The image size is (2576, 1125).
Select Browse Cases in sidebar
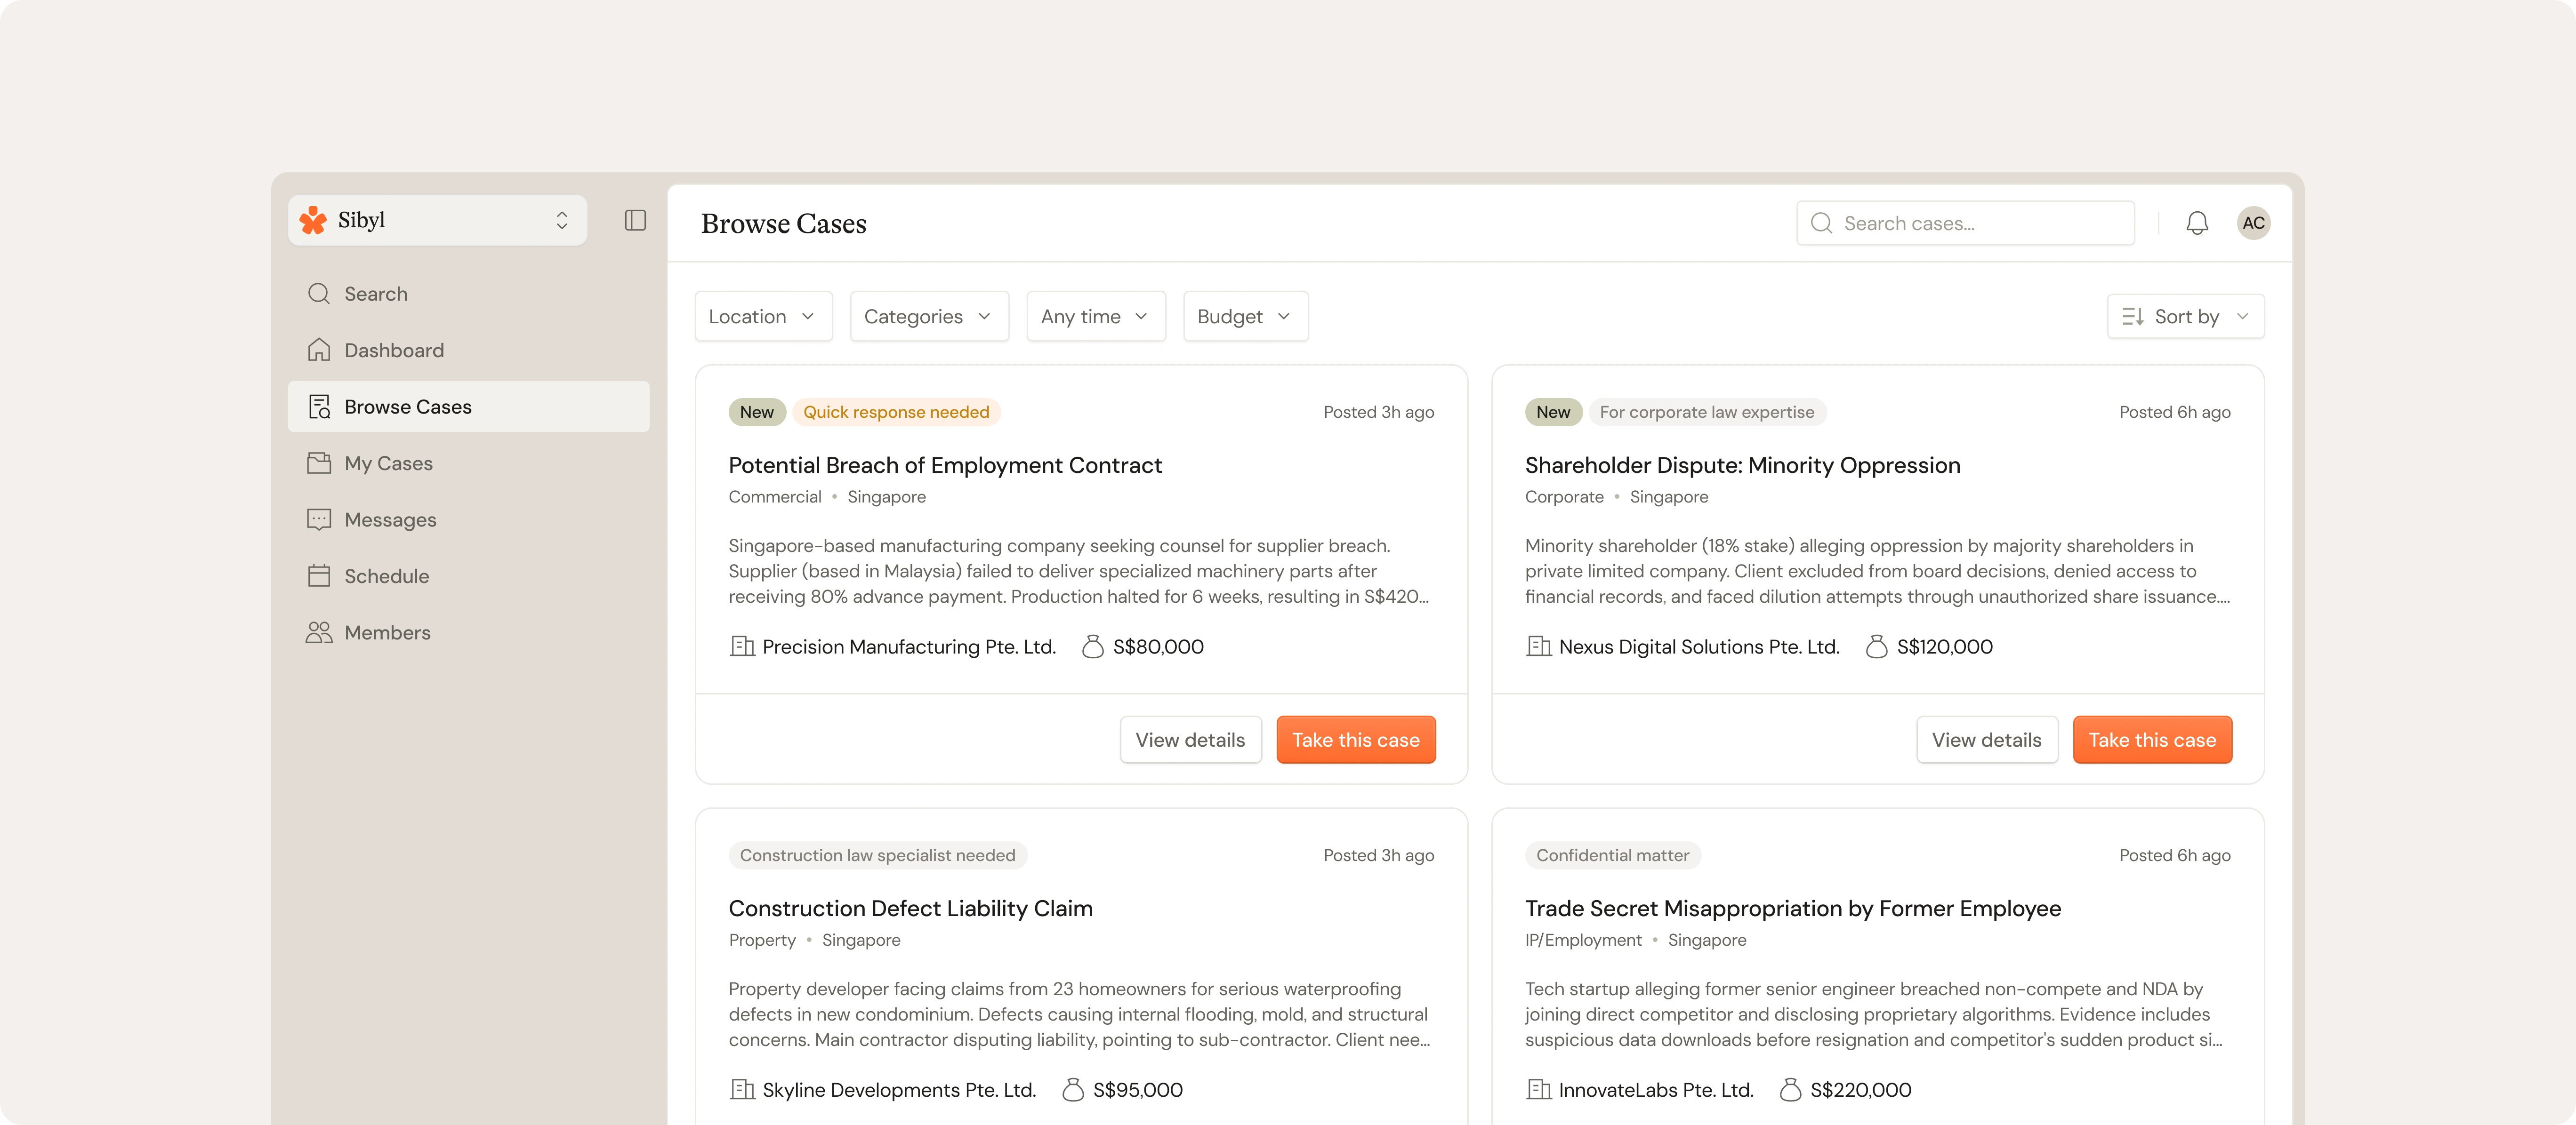tap(407, 407)
